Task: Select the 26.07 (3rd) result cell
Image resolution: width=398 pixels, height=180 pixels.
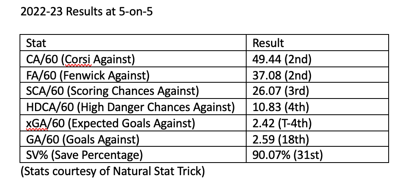Action: [281, 91]
